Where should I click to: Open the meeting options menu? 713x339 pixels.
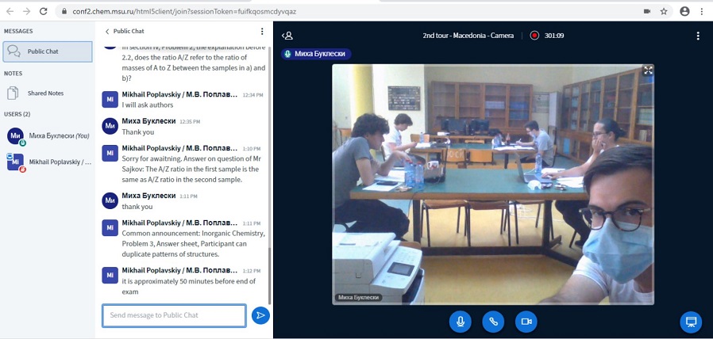[x=698, y=36]
